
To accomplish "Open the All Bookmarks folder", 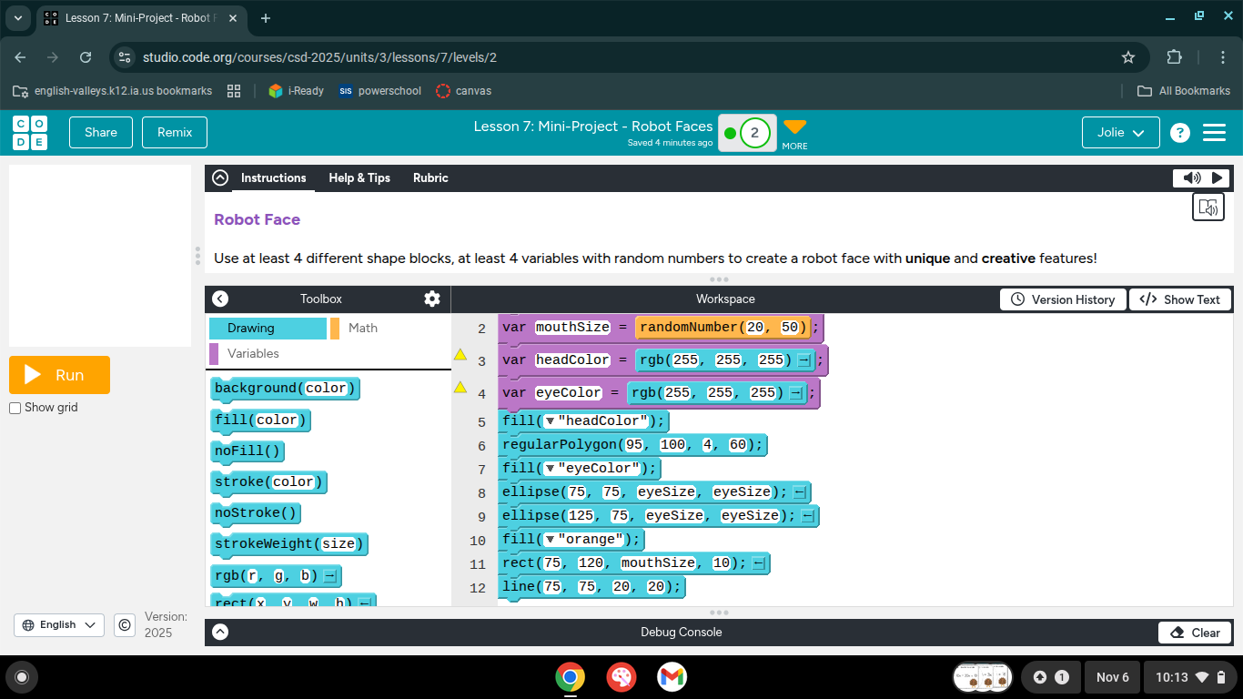I will tap(1184, 91).
